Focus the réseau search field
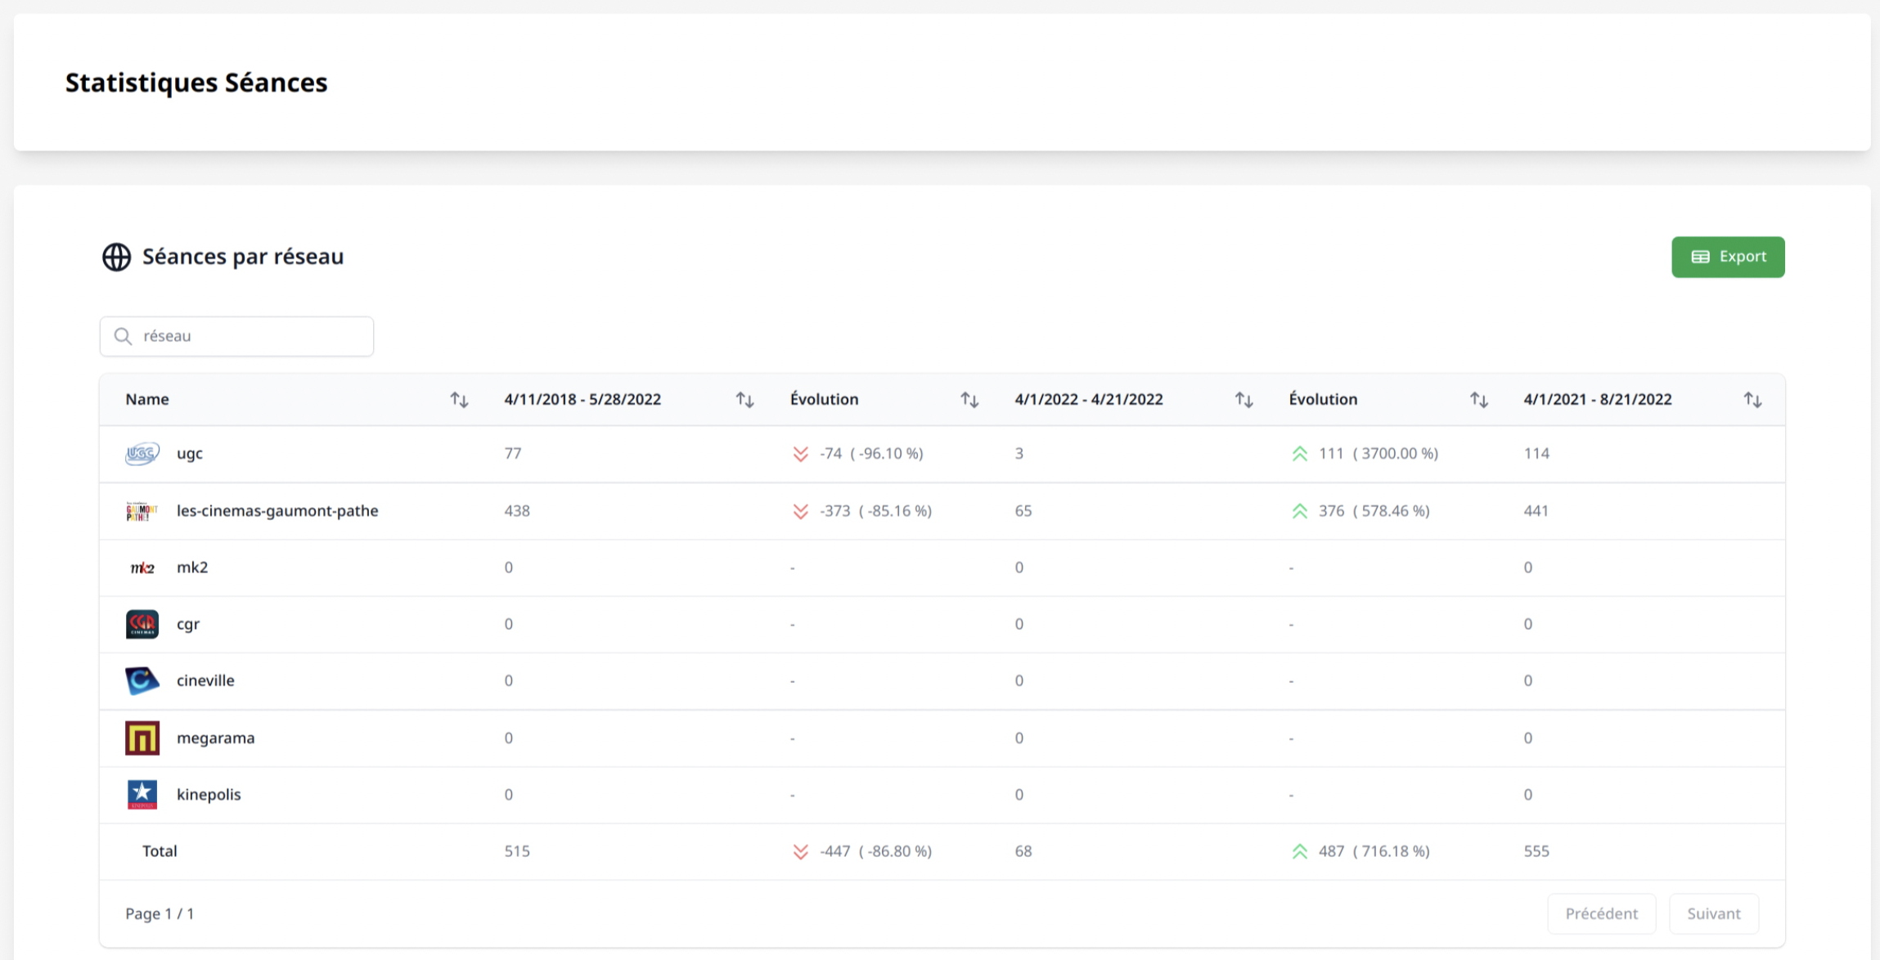Screen dimensions: 1880x960 [x=236, y=336]
